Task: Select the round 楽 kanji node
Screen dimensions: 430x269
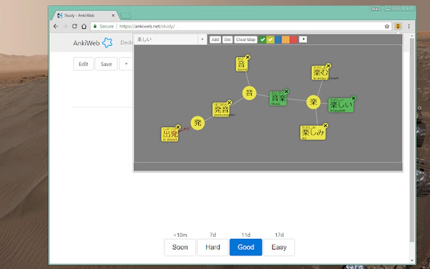Action: click(313, 102)
